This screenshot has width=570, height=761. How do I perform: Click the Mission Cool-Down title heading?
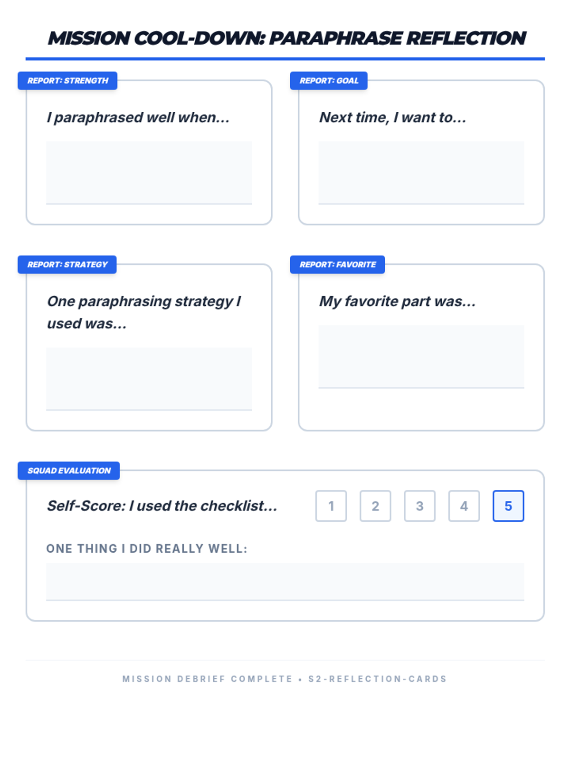[x=286, y=38]
